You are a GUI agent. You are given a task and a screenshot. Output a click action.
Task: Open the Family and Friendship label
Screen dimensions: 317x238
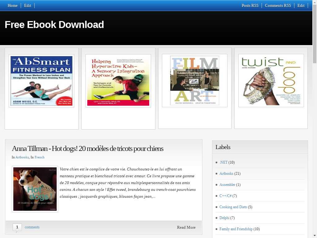236,229
